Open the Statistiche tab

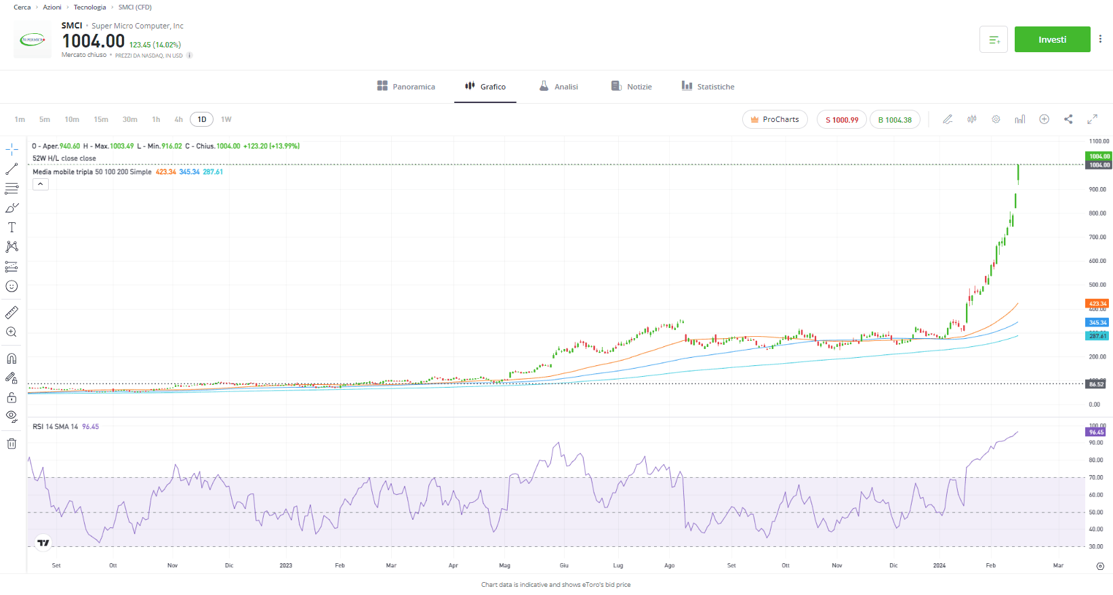pyautogui.click(x=708, y=87)
